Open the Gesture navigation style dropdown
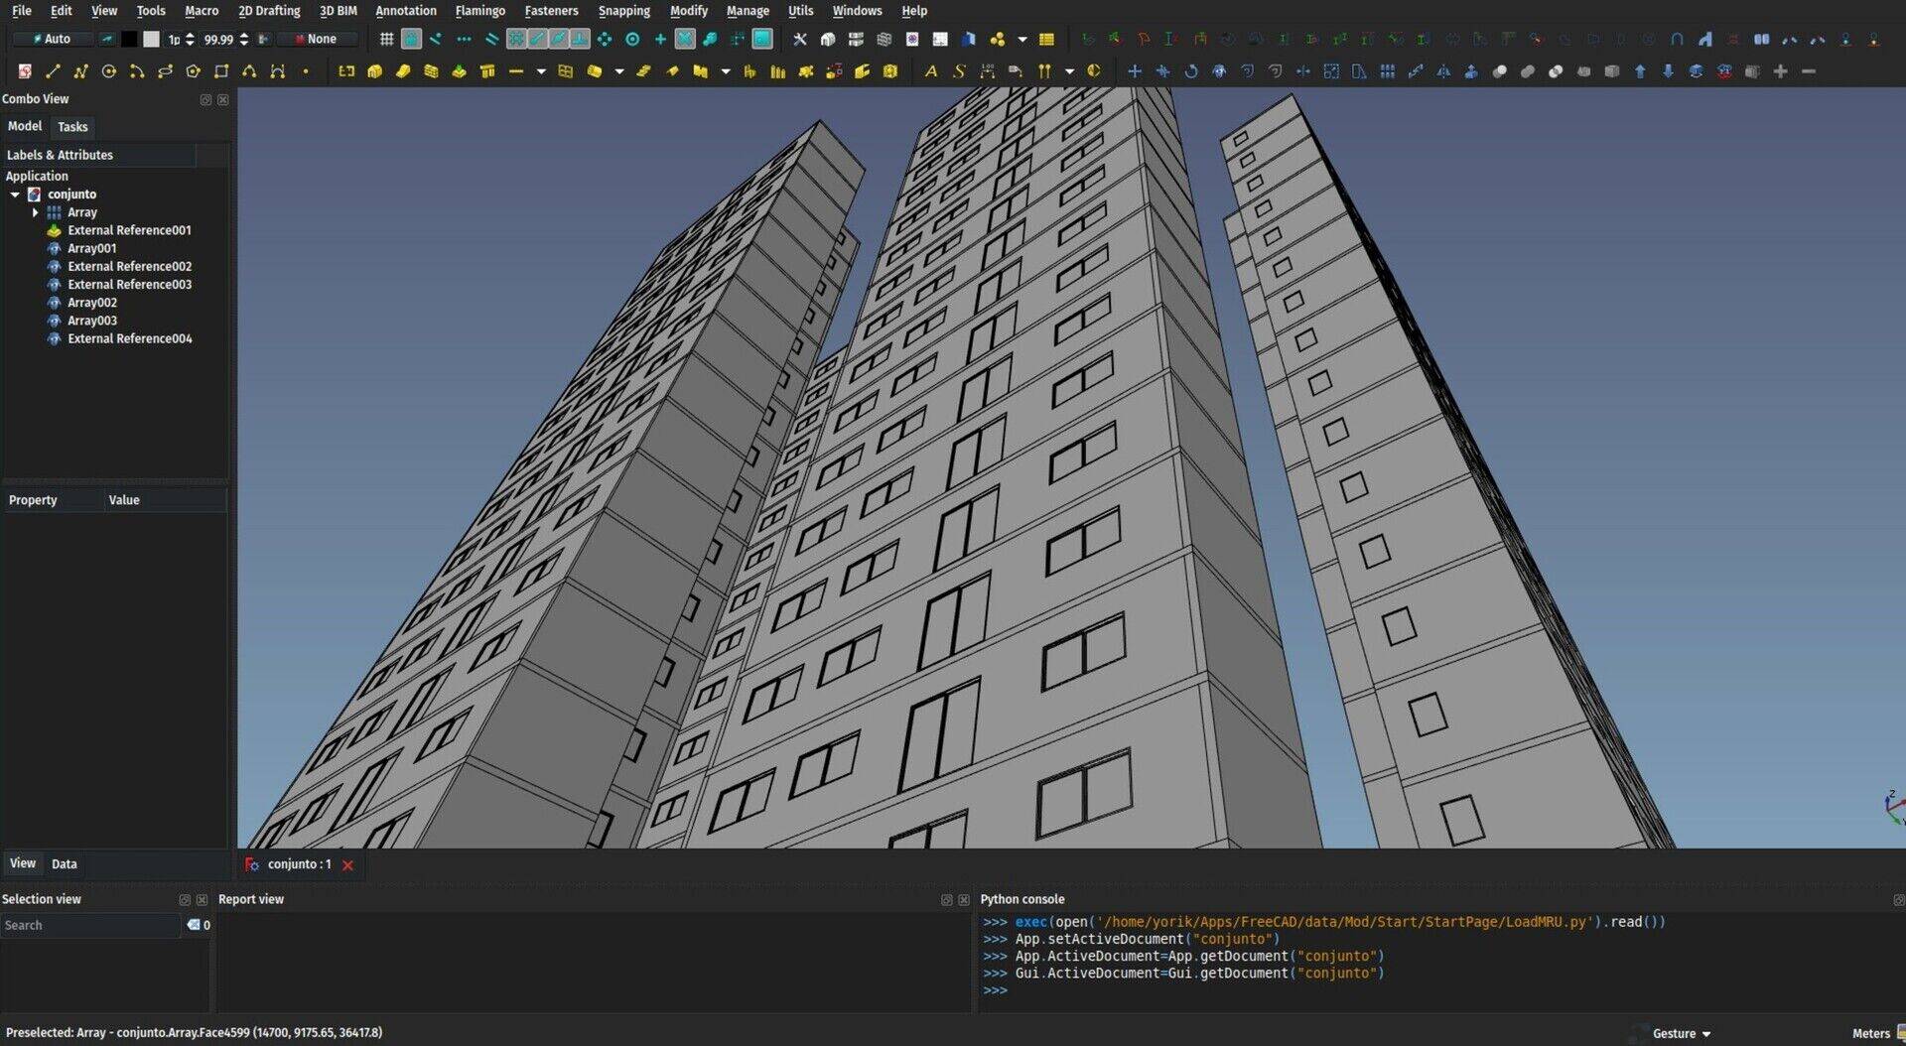The height and width of the screenshot is (1046, 1906). click(x=1681, y=1033)
